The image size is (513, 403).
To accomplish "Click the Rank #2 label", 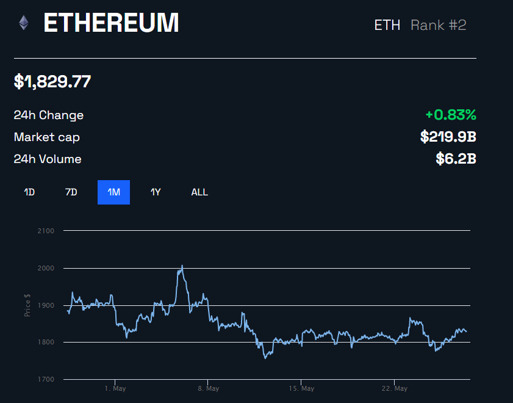I will tap(439, 25).
